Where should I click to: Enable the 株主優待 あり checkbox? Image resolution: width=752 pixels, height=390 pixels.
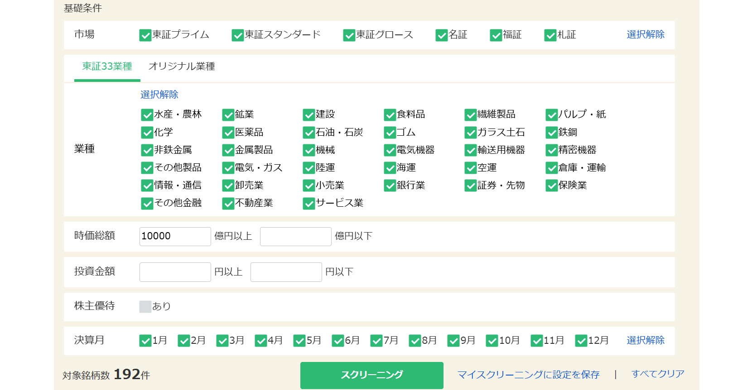pyautogui.click(x=145, y=307)
